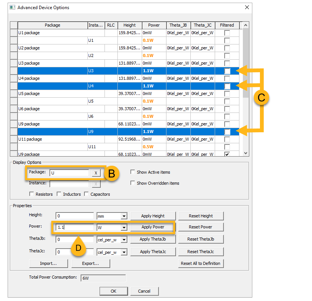The image size is (312, 301).
Task: Enable Show Overridden items checkbox
Action: (x=133, y=183)
